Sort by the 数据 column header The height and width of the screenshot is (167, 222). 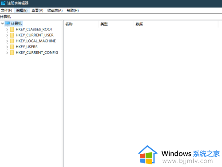pyautogui.click(x=176, y=24)
